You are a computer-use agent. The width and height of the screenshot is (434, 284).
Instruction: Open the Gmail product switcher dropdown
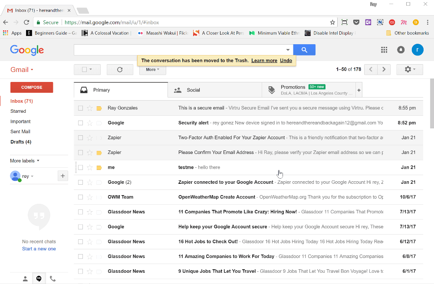click(x=22, y=70)
